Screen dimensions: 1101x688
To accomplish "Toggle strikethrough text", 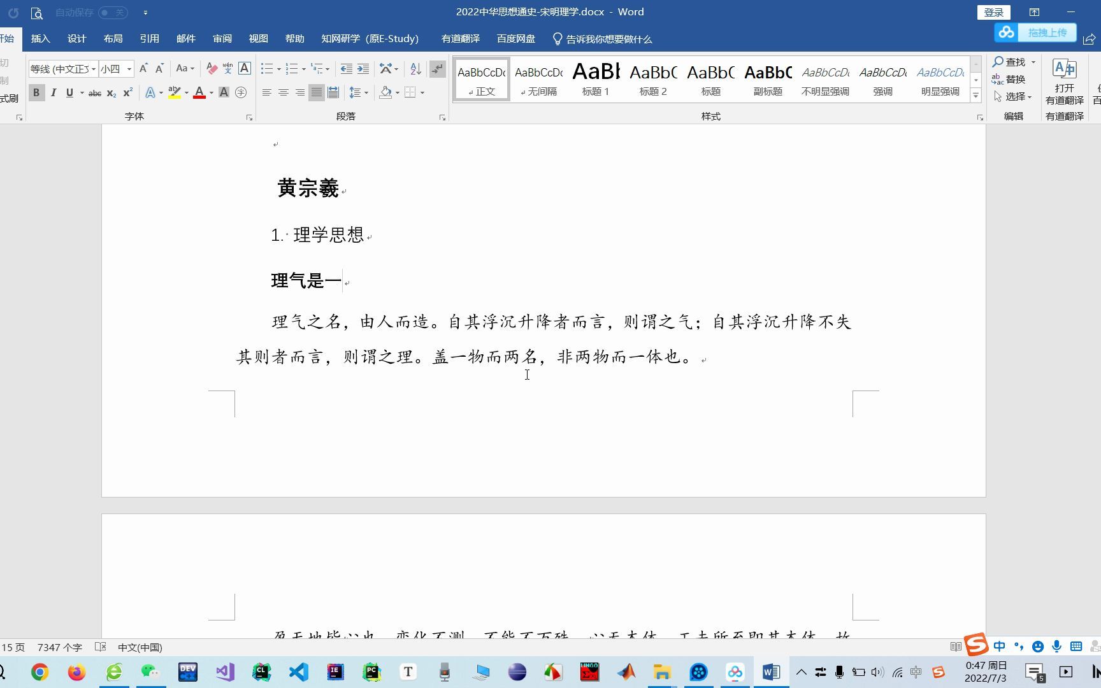I will tap(95, 93).
